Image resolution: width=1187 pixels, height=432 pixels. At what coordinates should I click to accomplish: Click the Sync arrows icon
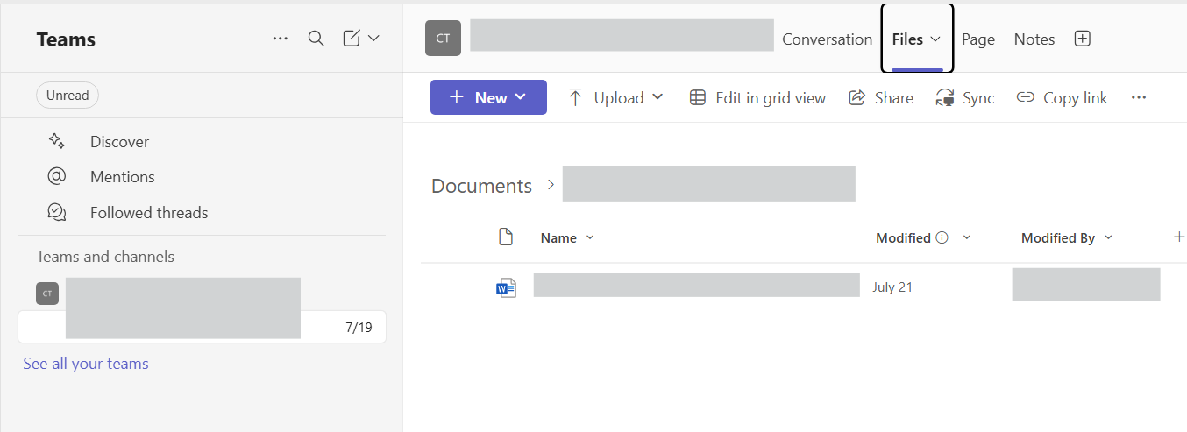945,97
